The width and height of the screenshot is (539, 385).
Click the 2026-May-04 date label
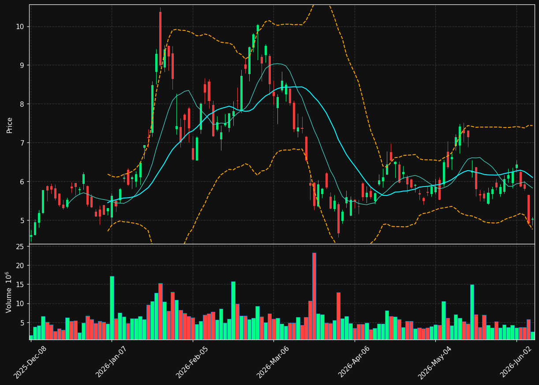[434, 363]
